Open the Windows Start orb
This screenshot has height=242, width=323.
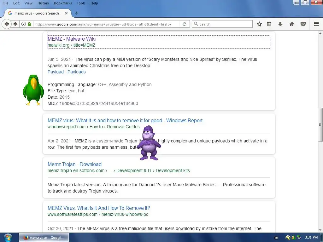(8, 238)
